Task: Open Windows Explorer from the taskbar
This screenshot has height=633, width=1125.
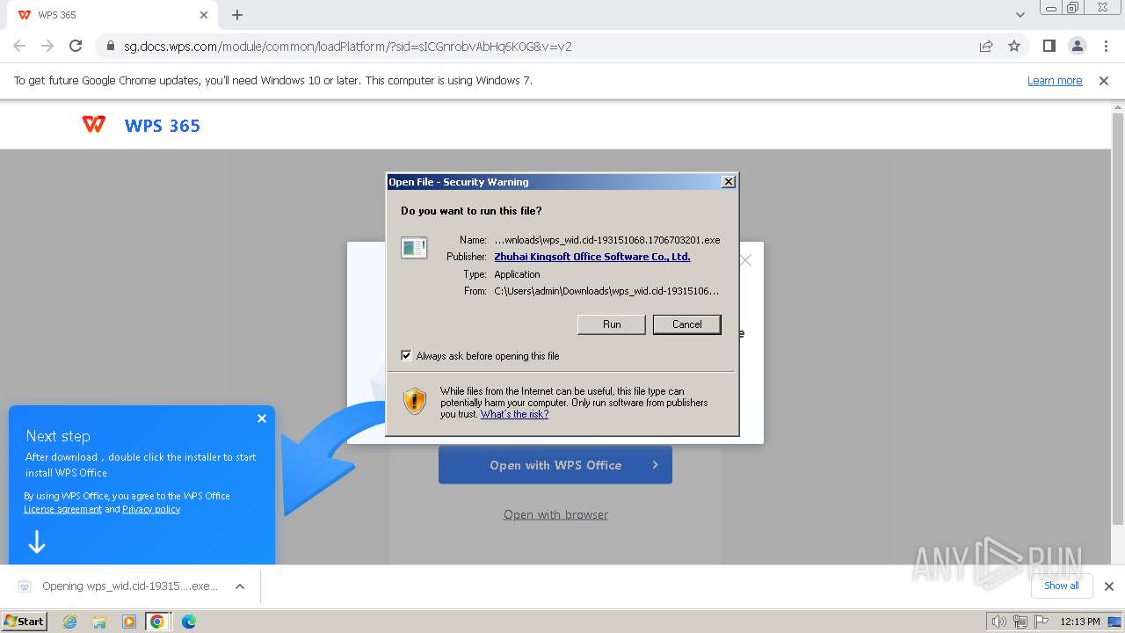Action: click(x=99, y=622)
